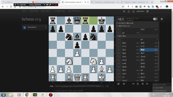The width and height of the screenshot is (173, 97).
Task: Select the white bishop on c1
Action: (69, 77)
